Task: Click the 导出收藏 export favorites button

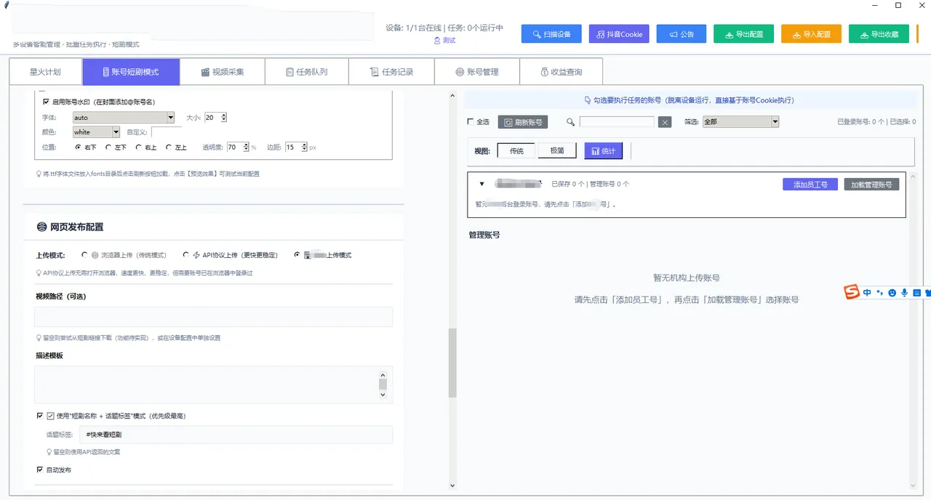Action: coord(879,34)
